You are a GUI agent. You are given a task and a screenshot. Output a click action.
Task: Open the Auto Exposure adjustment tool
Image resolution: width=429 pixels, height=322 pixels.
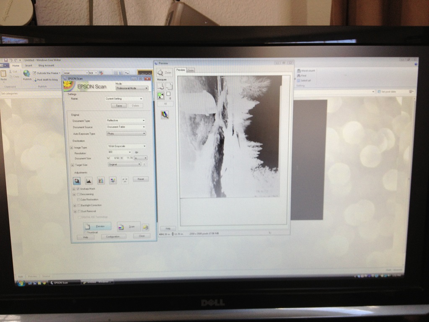pos(77,181)
